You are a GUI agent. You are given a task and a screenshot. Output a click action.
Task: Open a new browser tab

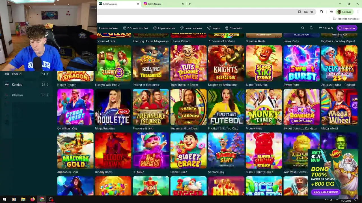[189, 4]
